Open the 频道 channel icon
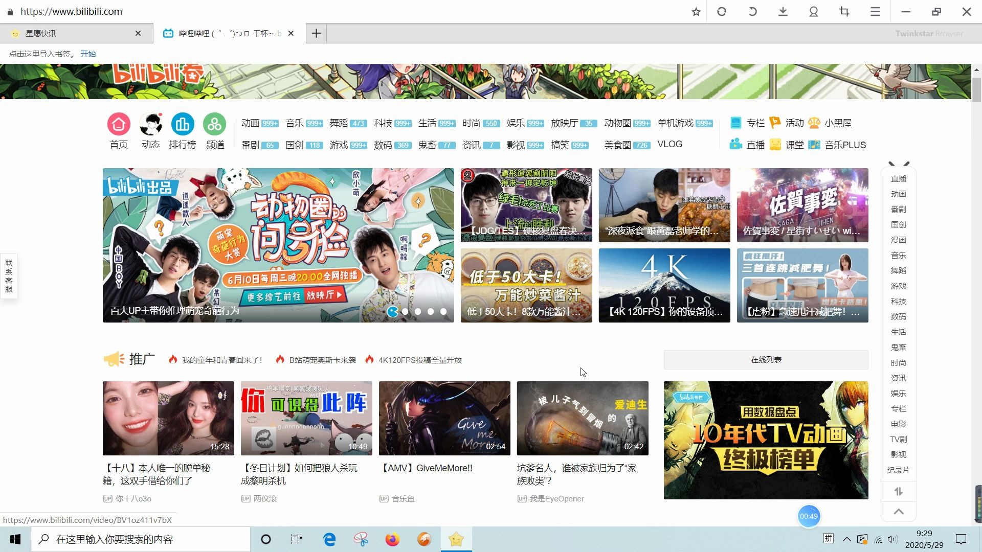Screen dimensions: 982x552 coord(215,124)
